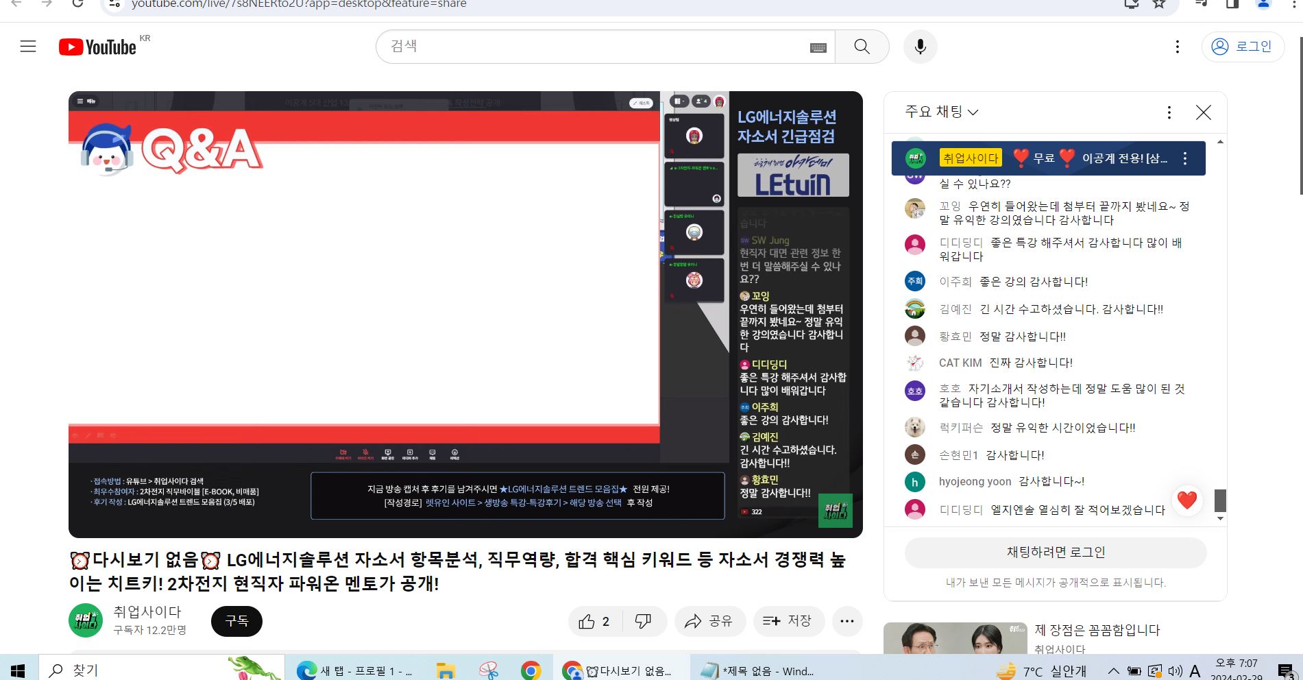Click the CAT KIM chat author name
Viewport: 1303px width, 680px height.
pos(960,363)
